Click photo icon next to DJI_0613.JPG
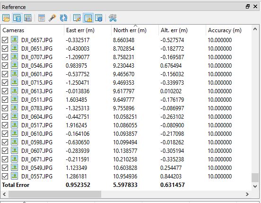This screenshot has width=261, height=203. [15, 91]
